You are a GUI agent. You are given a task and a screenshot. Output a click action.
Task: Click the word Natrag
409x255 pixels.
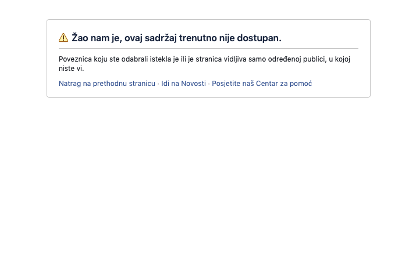70,84
